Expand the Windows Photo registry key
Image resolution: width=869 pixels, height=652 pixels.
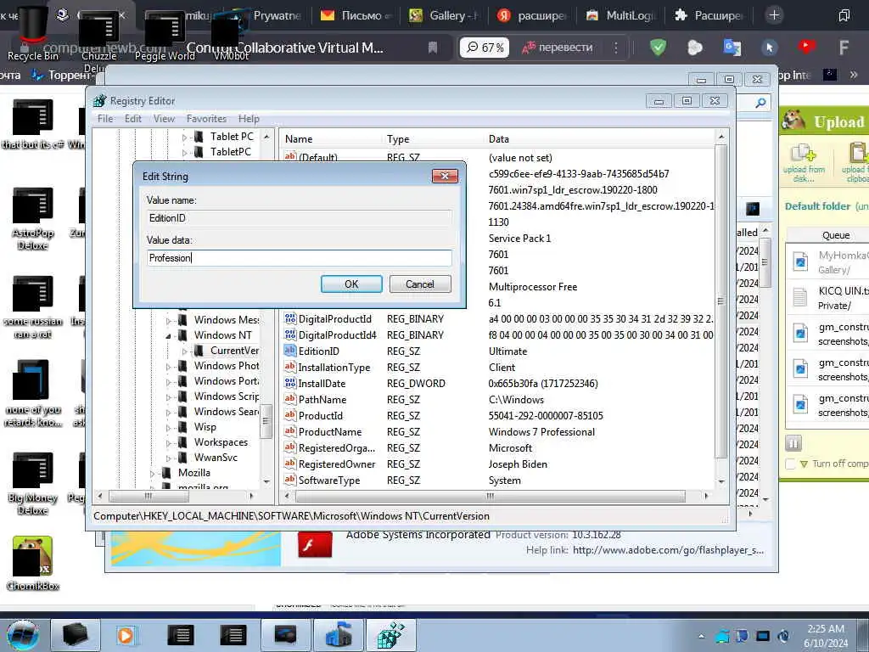pyautogui.click(x=168, y=366)
